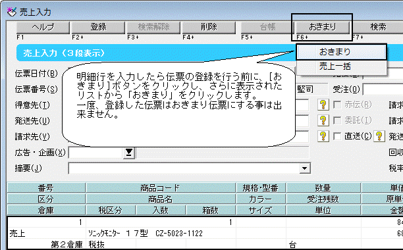
Task: Click the 商品名 column header
Action: 161,199
